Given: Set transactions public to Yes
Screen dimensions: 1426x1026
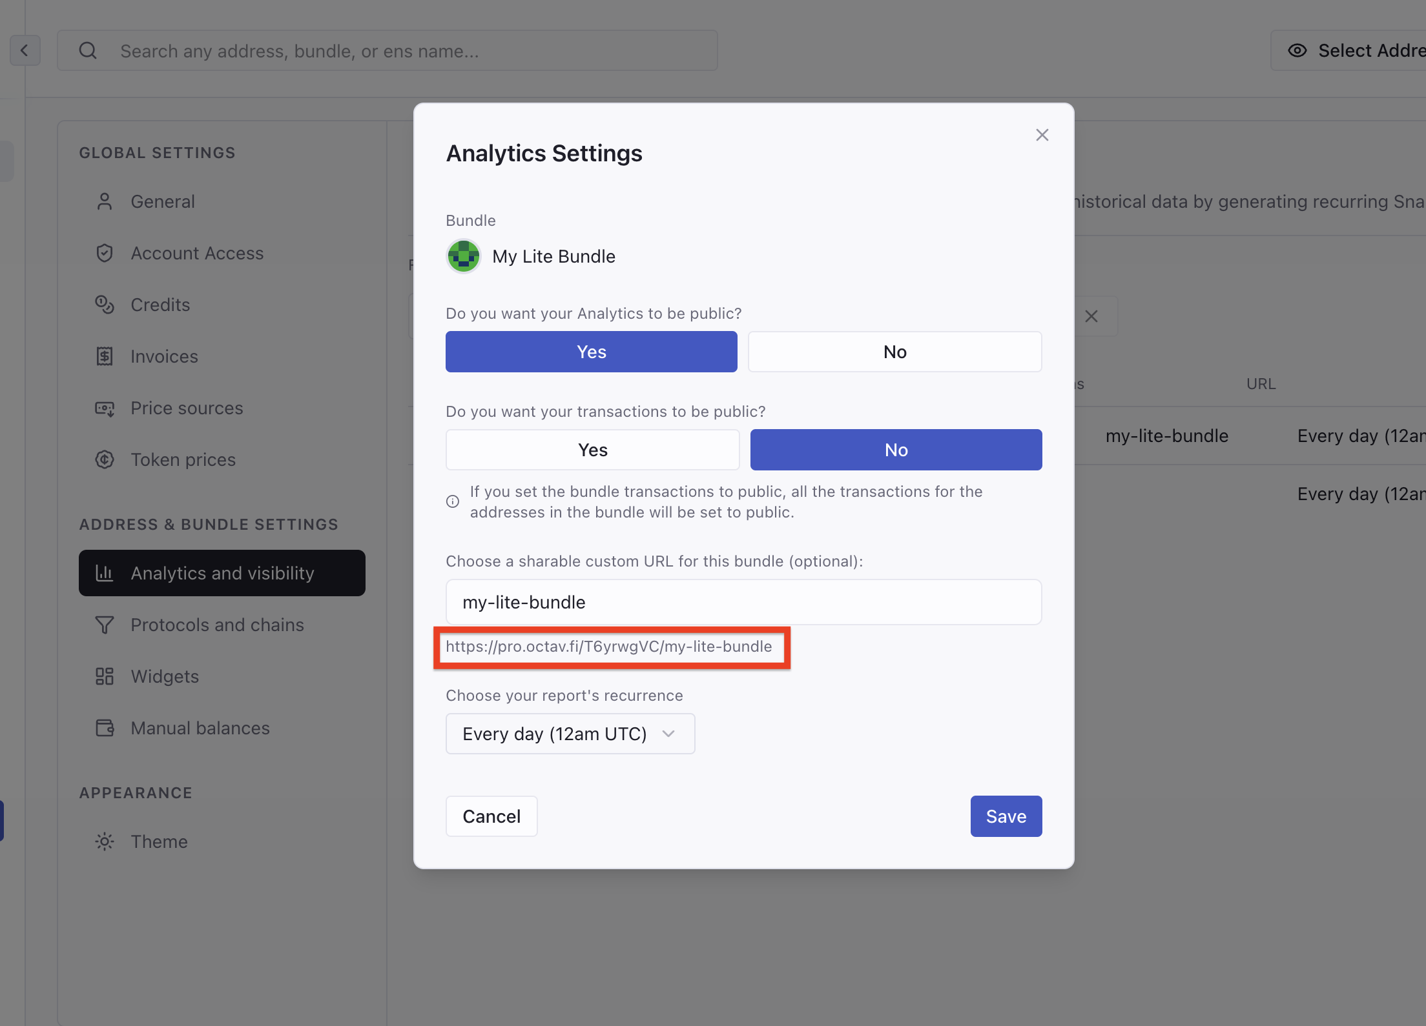Looking at the screenshot, I should coord(592,450).
